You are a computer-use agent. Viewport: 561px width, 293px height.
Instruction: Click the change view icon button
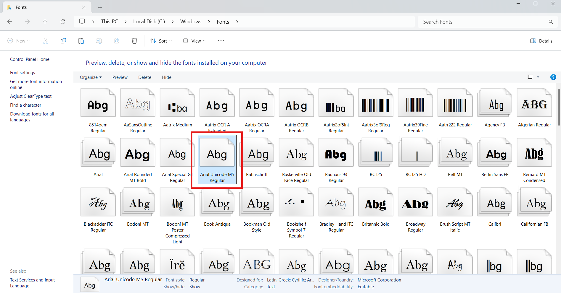[x=530, y=77]
